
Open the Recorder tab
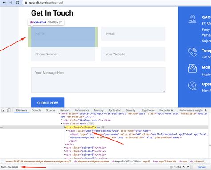pyautogui.click(x=166, y=110)
